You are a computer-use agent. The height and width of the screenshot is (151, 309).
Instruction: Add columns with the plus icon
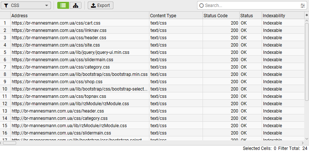click(x=307, y=15)
